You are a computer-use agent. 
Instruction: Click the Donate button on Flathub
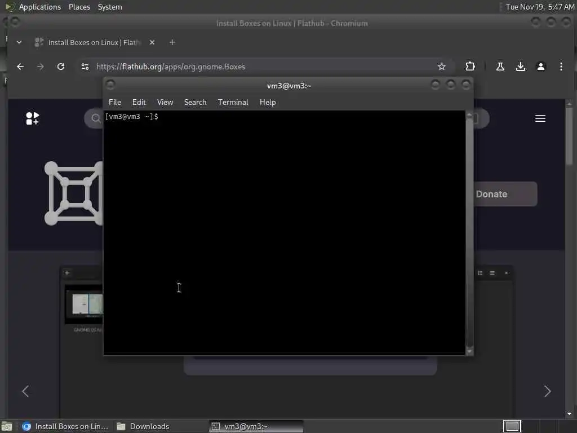pyautogui.click(x=505, y=194)
